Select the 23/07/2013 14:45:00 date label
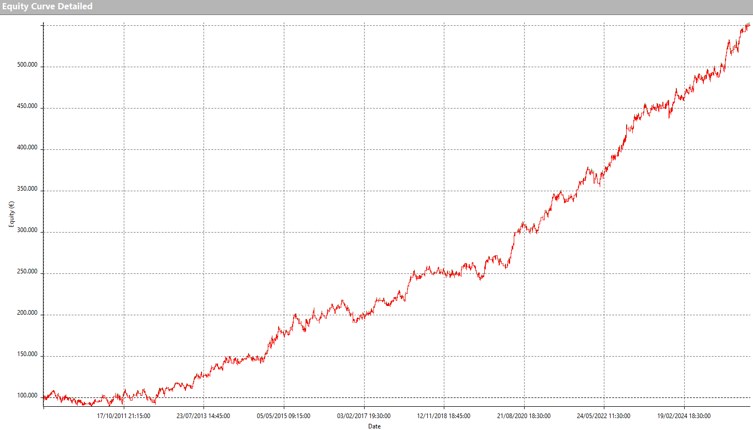Viewport: 753px width, 430px height. coord(204,416)
